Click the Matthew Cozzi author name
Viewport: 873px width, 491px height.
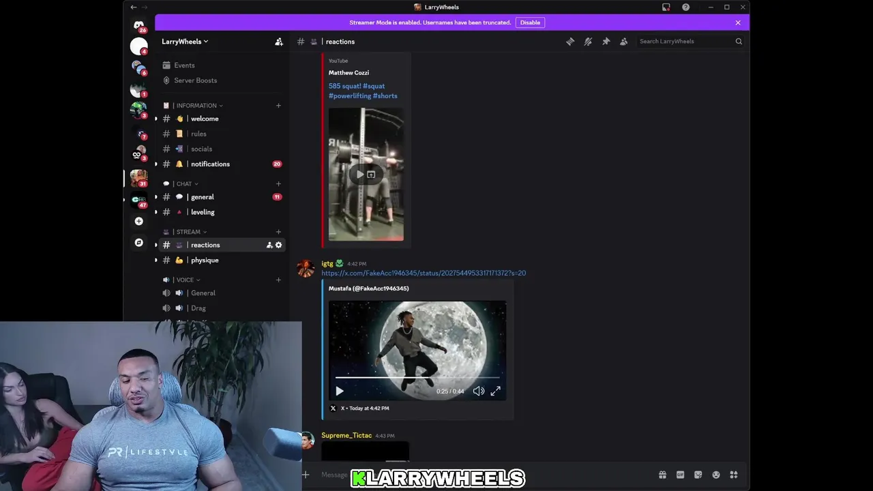coord(349,73)
